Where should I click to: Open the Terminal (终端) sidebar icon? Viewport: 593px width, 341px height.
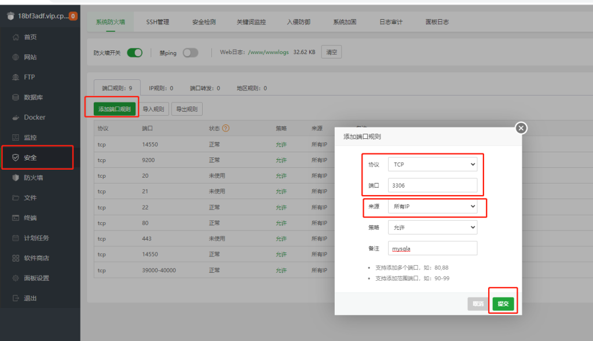pos(16,218)
